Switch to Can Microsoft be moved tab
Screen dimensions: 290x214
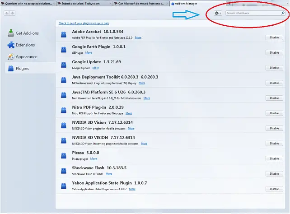(141, 4)
